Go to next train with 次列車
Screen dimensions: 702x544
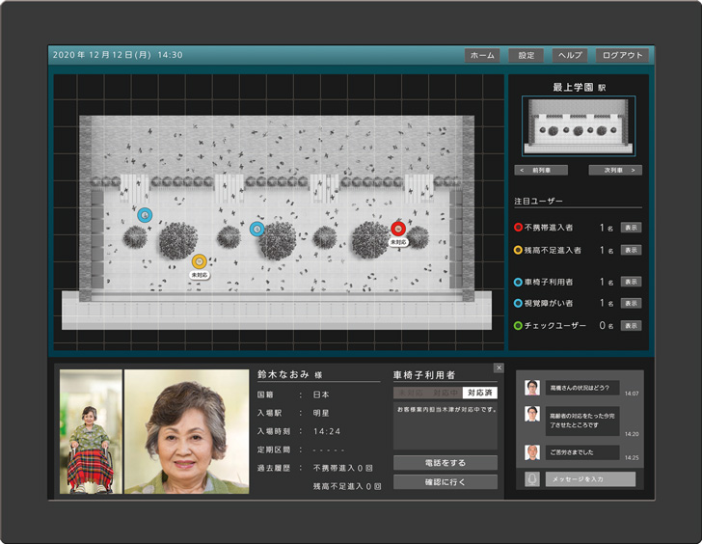coord(614,170)
